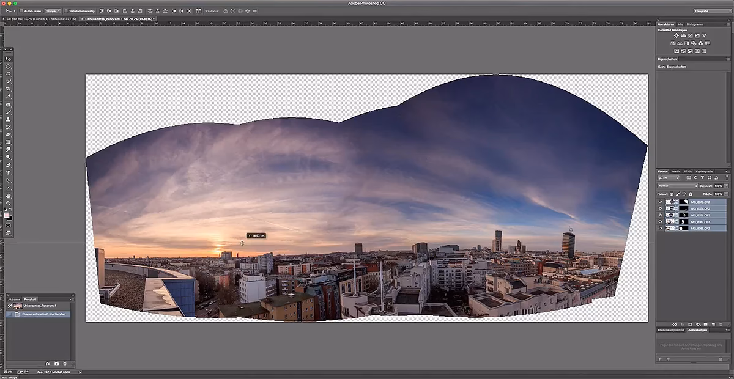Viewport: 734px width, 379px height.
Task: Activate the Crop tool
Action: [8, 88]
